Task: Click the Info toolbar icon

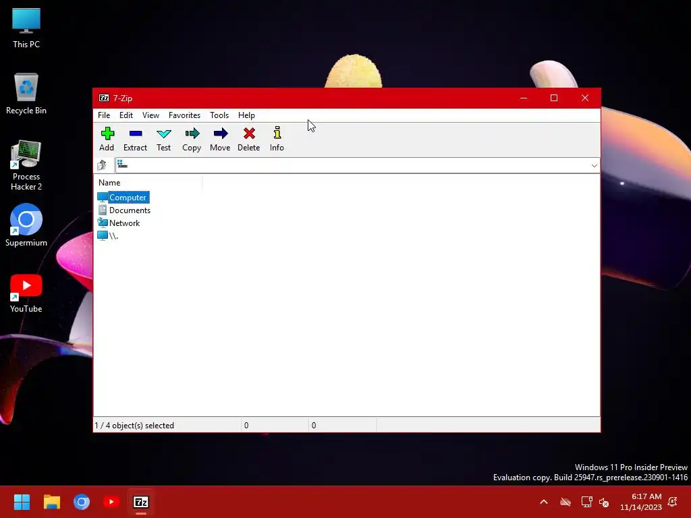Action: pyautogui.click(x=277, y=139)
